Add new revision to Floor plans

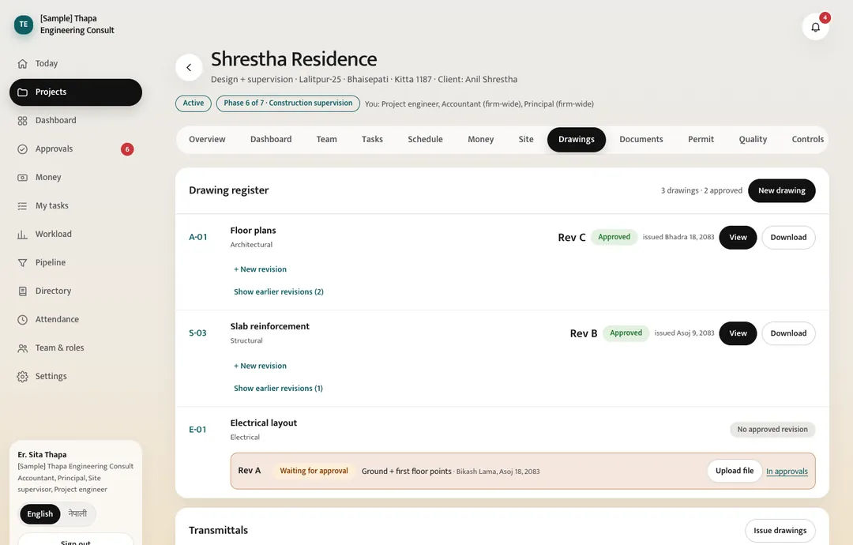click(x=260, y=269)
